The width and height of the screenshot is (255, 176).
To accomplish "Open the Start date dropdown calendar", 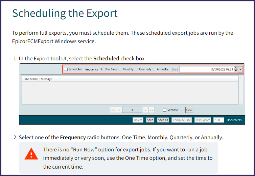I will coord(240,69).
